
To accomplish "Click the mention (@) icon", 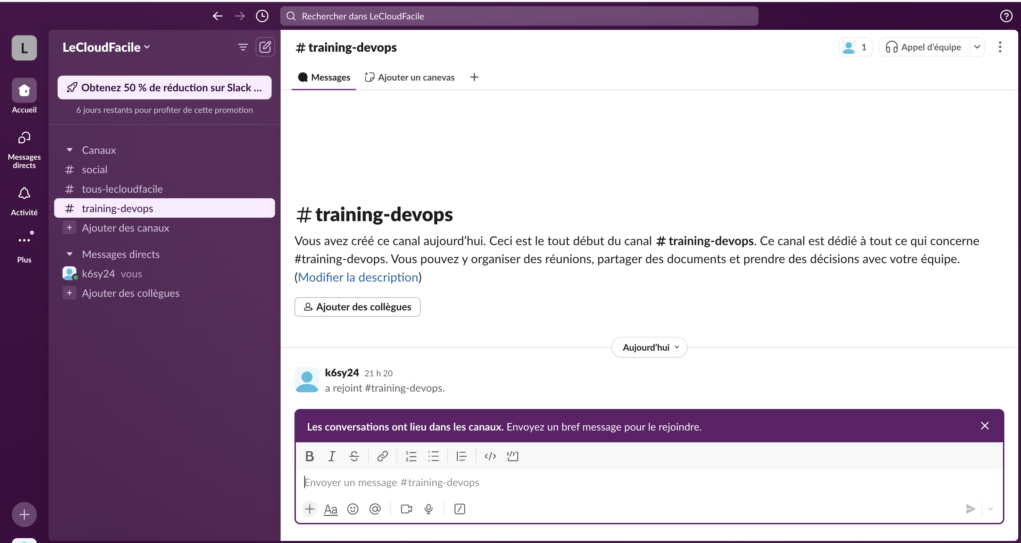I will pyautogui.click(x=375, y=509).
